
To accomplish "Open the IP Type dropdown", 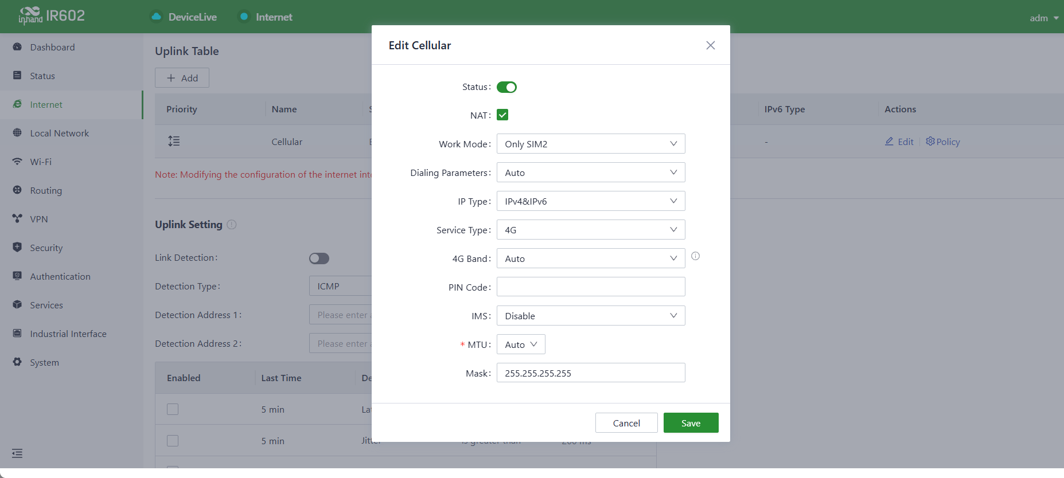I will (591, 201).
